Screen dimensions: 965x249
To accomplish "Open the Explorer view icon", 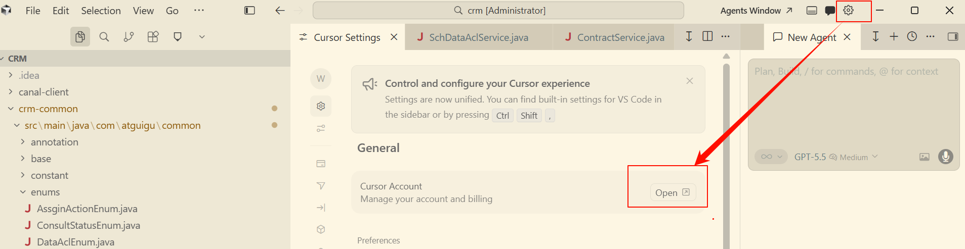I will tap(80, 37).
